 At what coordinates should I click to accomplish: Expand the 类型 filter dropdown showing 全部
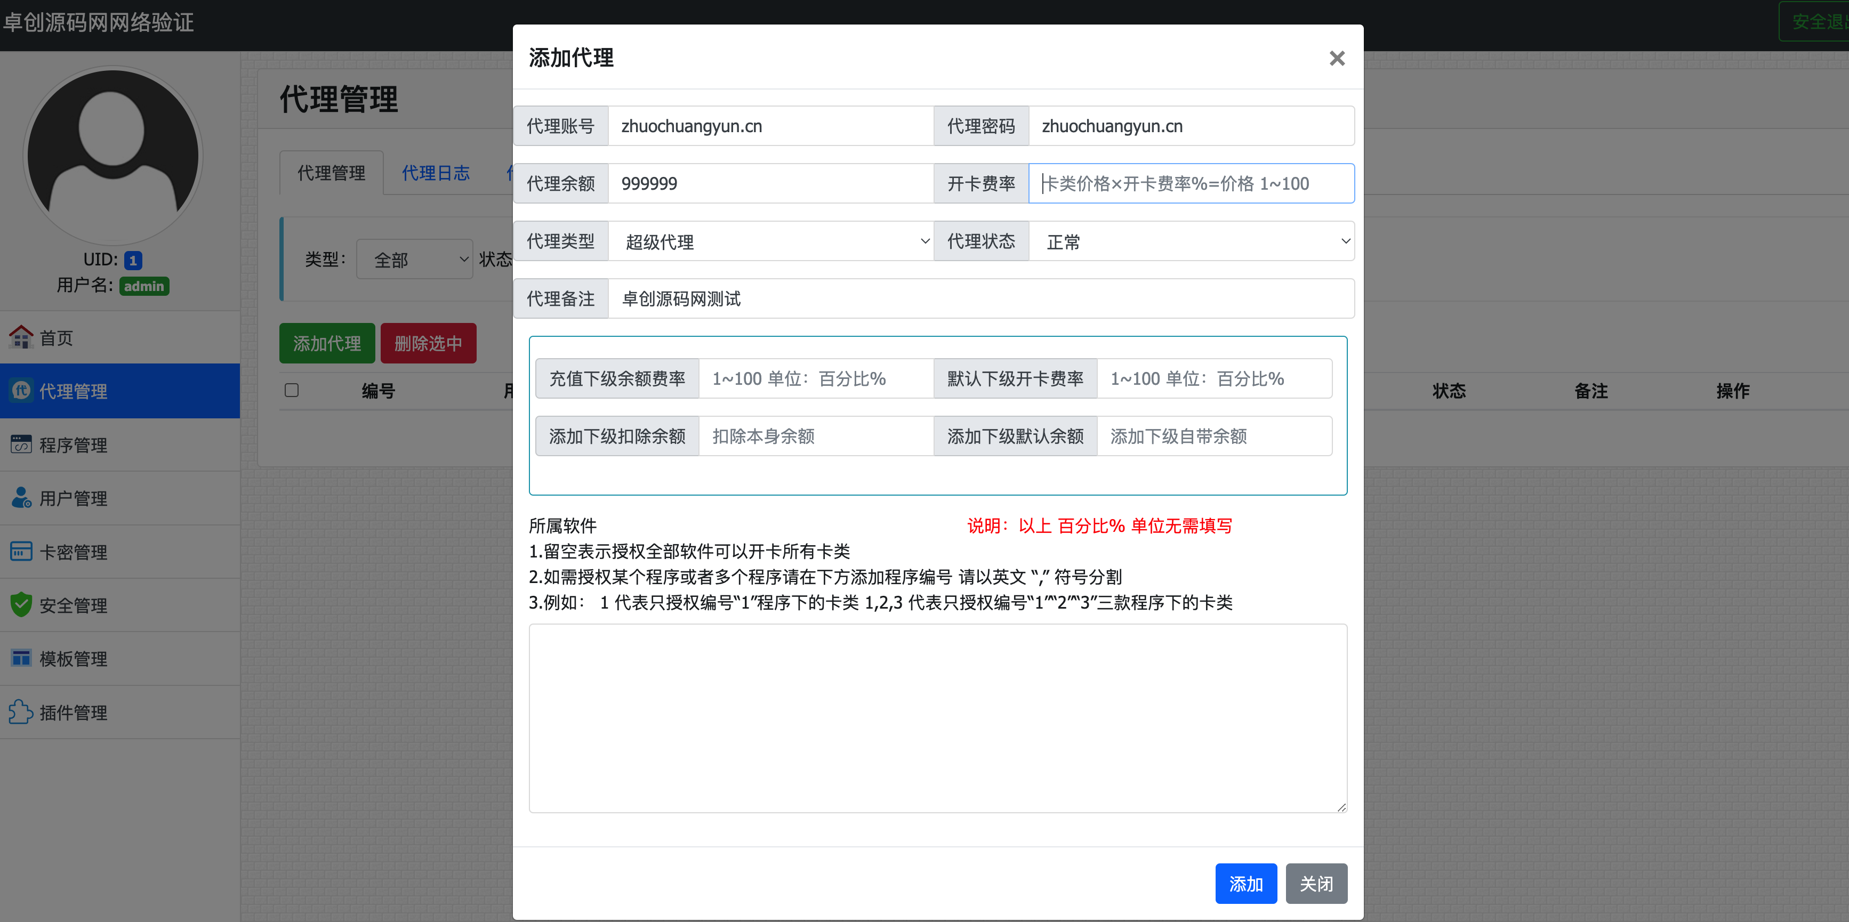coord(414,259)
